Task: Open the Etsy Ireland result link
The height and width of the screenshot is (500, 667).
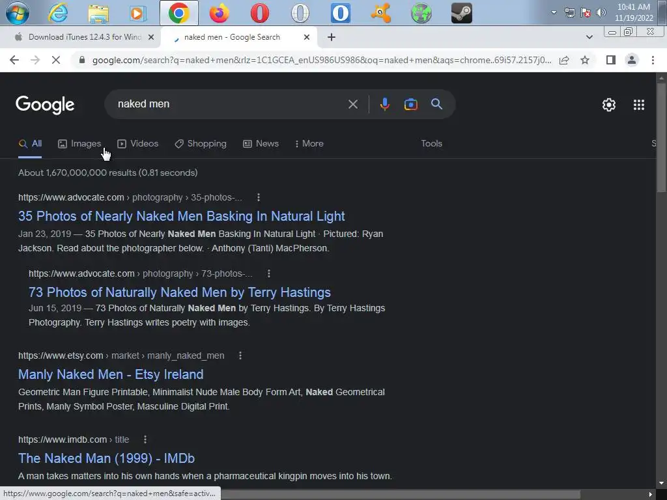Action: click(111, 374)
